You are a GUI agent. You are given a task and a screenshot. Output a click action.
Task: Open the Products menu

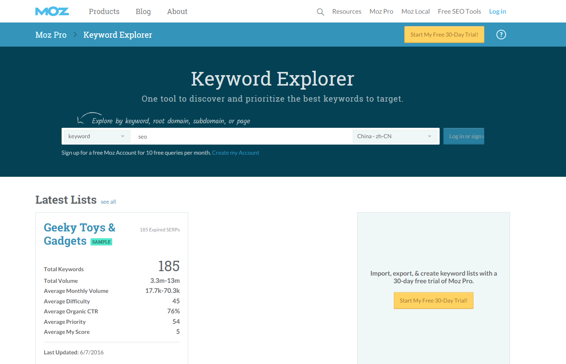[104, 12]
